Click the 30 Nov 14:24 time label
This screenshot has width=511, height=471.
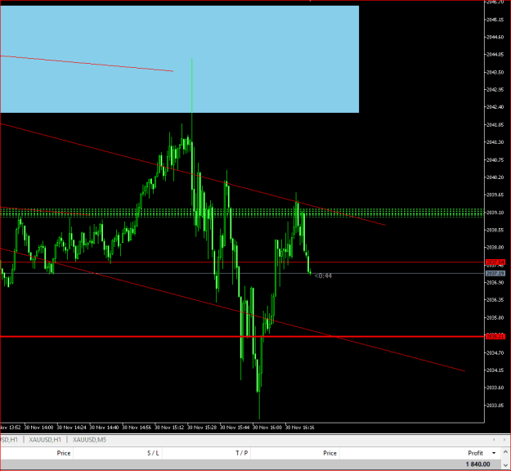[71, 428]
